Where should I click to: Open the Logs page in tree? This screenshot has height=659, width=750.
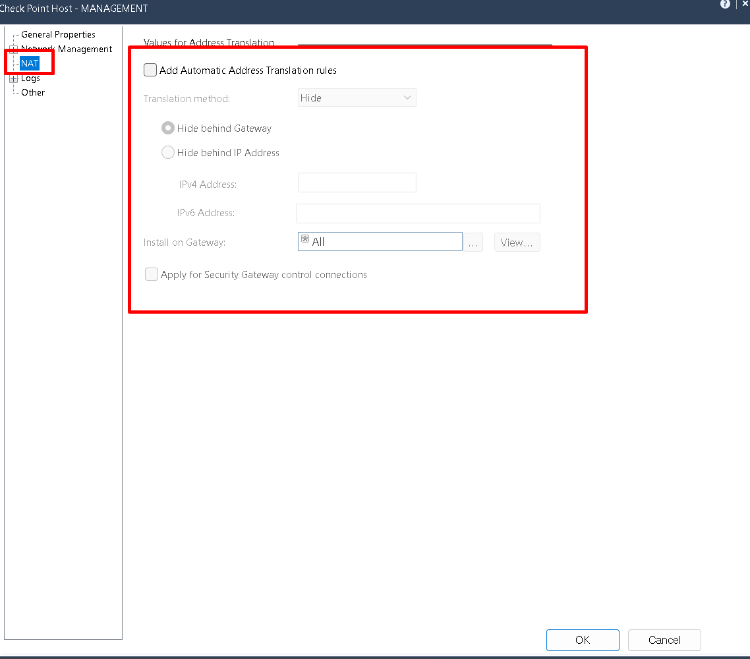(x=30, y=78)
